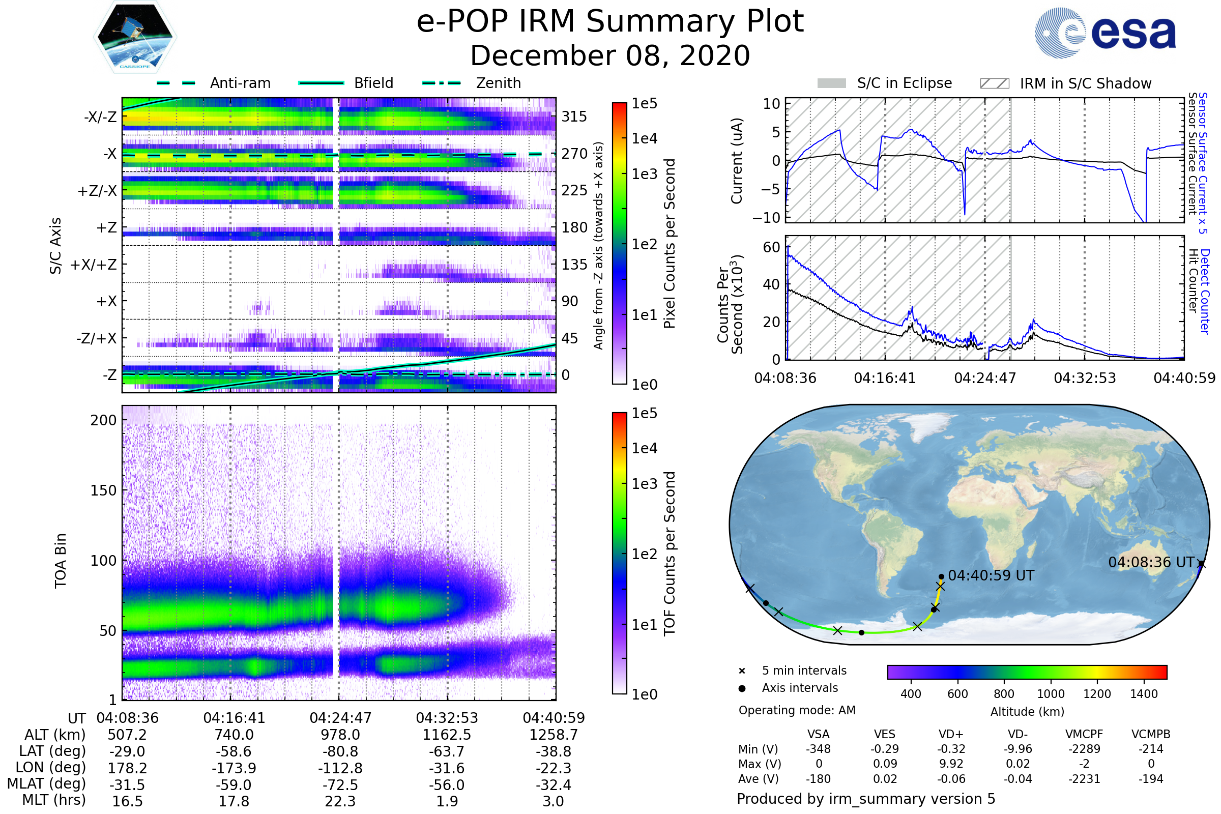
Task: Click the 04:40:59 UT map label
Action: 991,576
